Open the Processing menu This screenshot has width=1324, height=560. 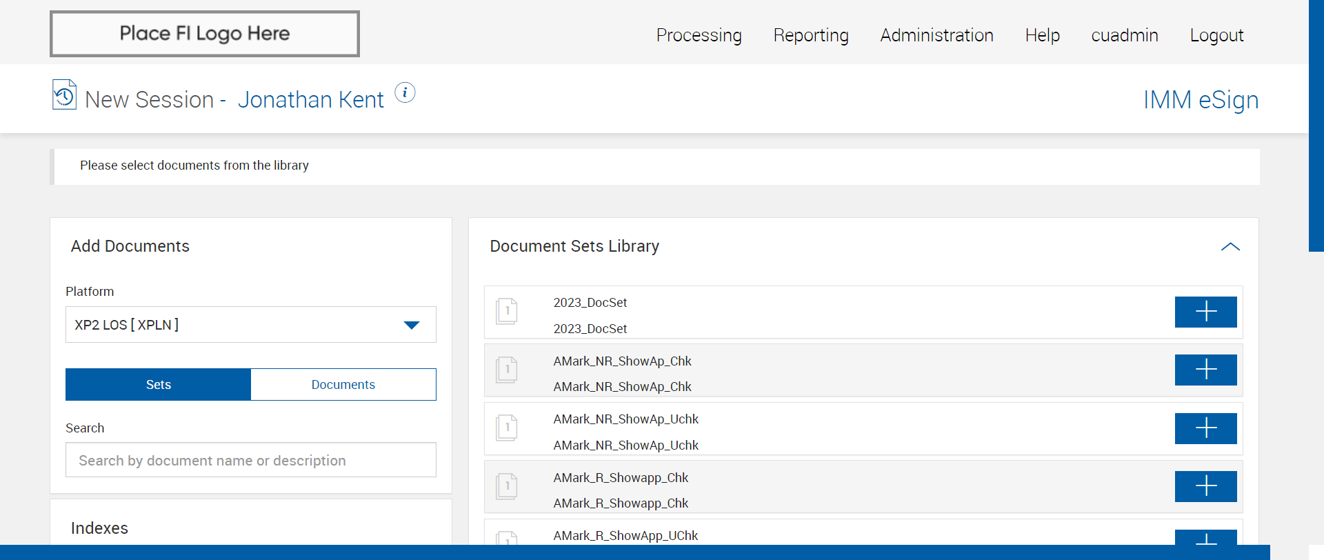coord(699,35)
